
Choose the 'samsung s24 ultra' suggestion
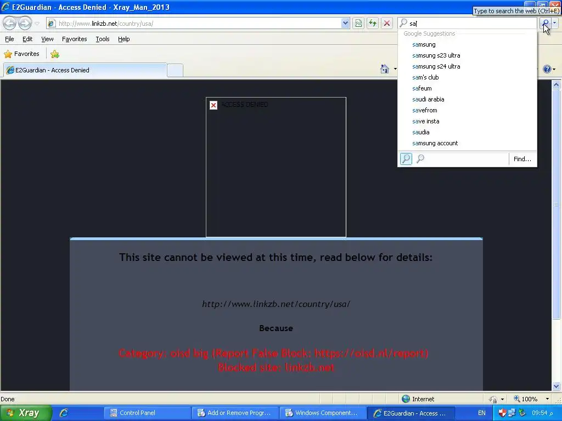point(467,66)
